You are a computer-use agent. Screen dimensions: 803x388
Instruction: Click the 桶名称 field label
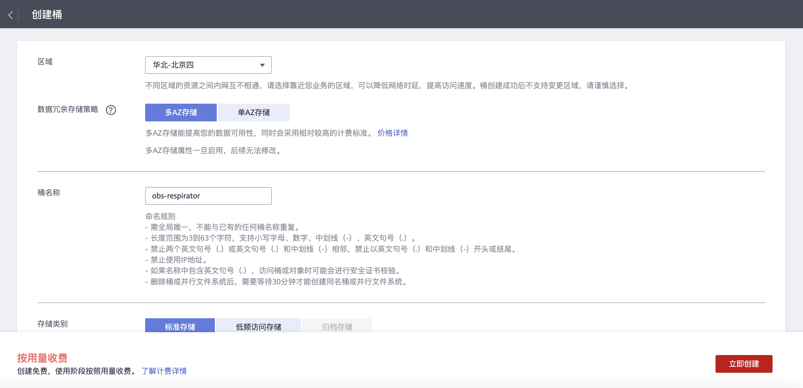(49, 193)
